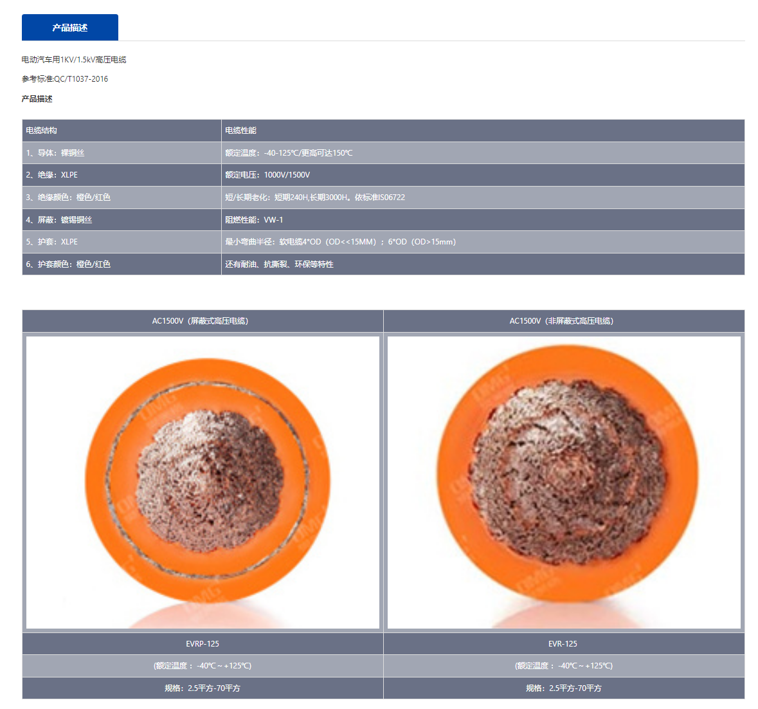Viewport: 758px width, 709px height.
Task: Click the 阻燃性能:VW-1 cell
Action: tap(254, 220)
